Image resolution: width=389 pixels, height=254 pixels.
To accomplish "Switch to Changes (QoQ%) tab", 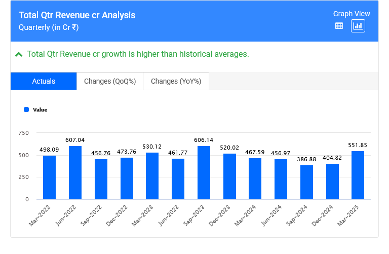I will point(110,81).
